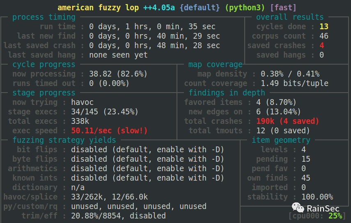Select stability value '100.00%'

(317, 197)
